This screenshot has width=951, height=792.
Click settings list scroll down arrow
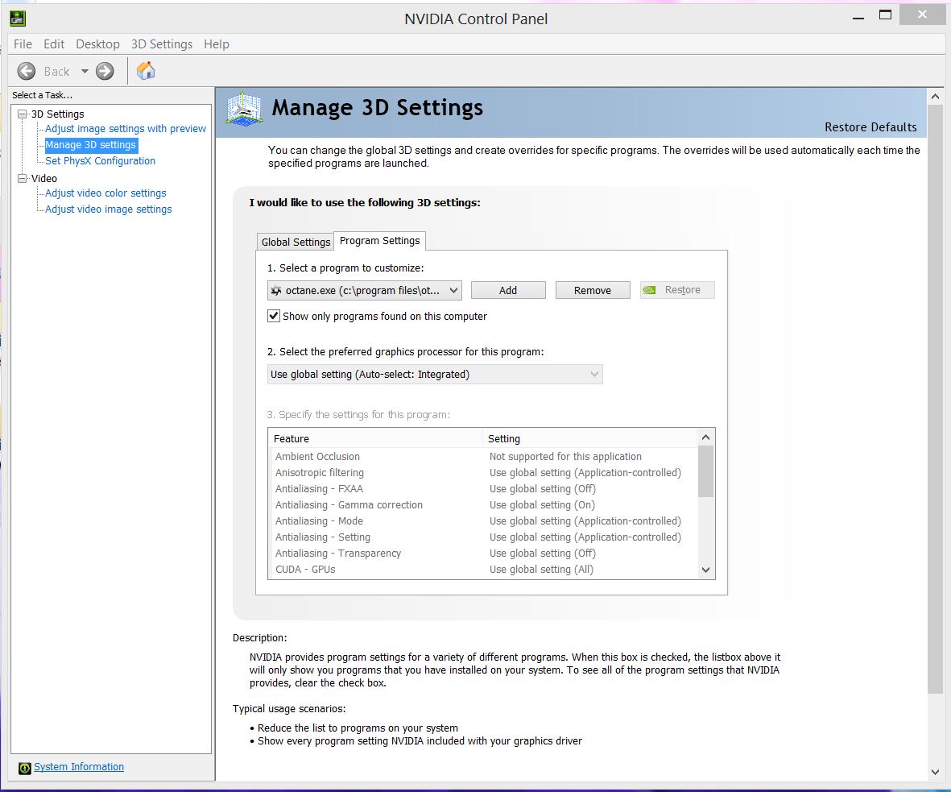705,570
